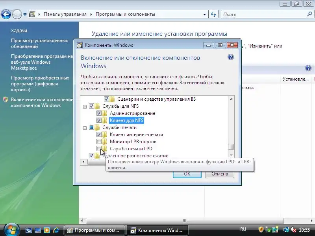Select 'Программы и компоненты' breadcrumb
Screen dimensions: 315x236
coord(125,14)
